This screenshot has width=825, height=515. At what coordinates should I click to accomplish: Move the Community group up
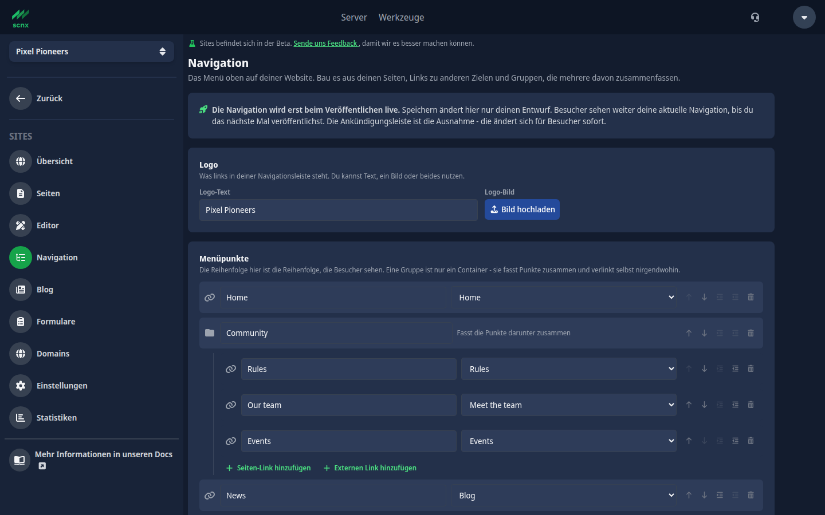[689, 333]
